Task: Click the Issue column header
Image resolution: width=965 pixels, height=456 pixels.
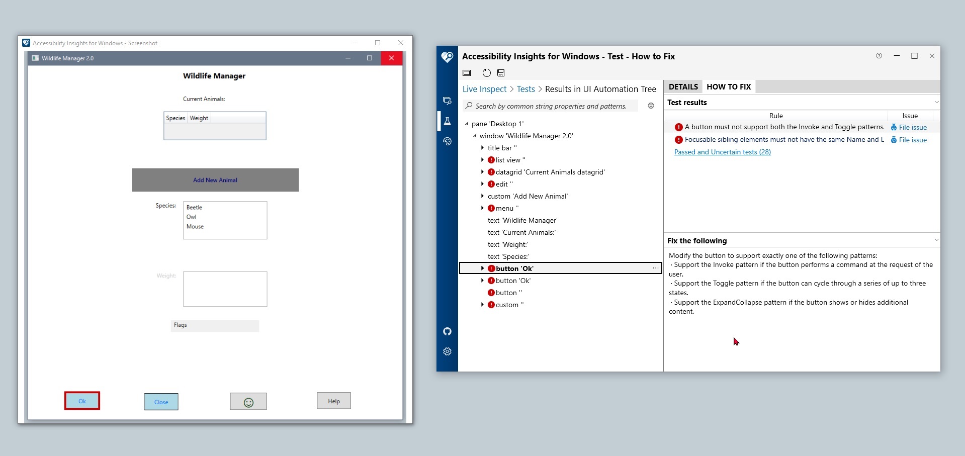Action: (910, 116)
